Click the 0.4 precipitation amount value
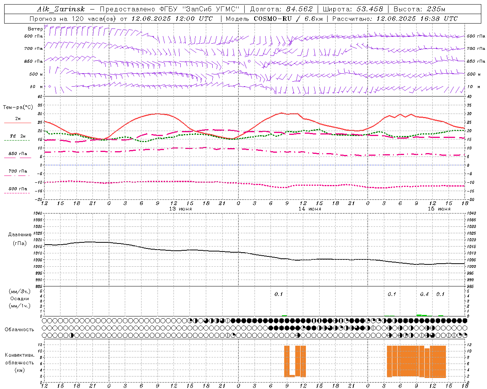This screenshot has width=487, height=389. 424,294
